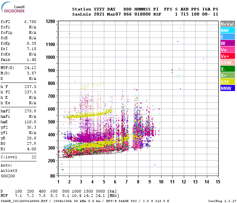The image size is (237, 203).
Task: Select the NoVal legend swatch
Action: [228, 24]
